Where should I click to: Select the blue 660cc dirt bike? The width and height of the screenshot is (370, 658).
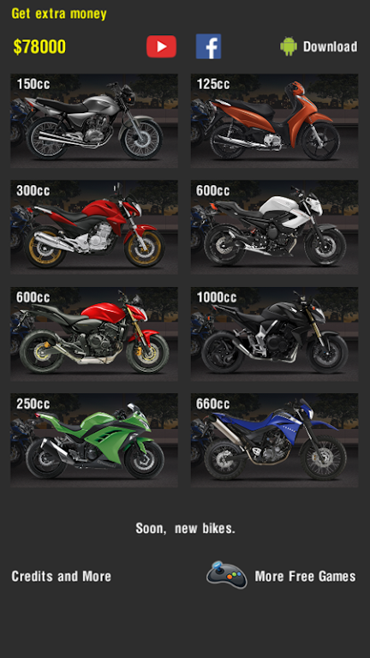[x=274, y=440]
